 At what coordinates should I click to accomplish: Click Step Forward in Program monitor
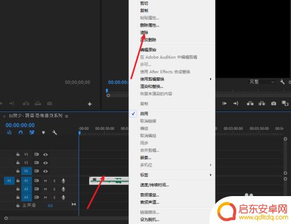coord(225,104)
